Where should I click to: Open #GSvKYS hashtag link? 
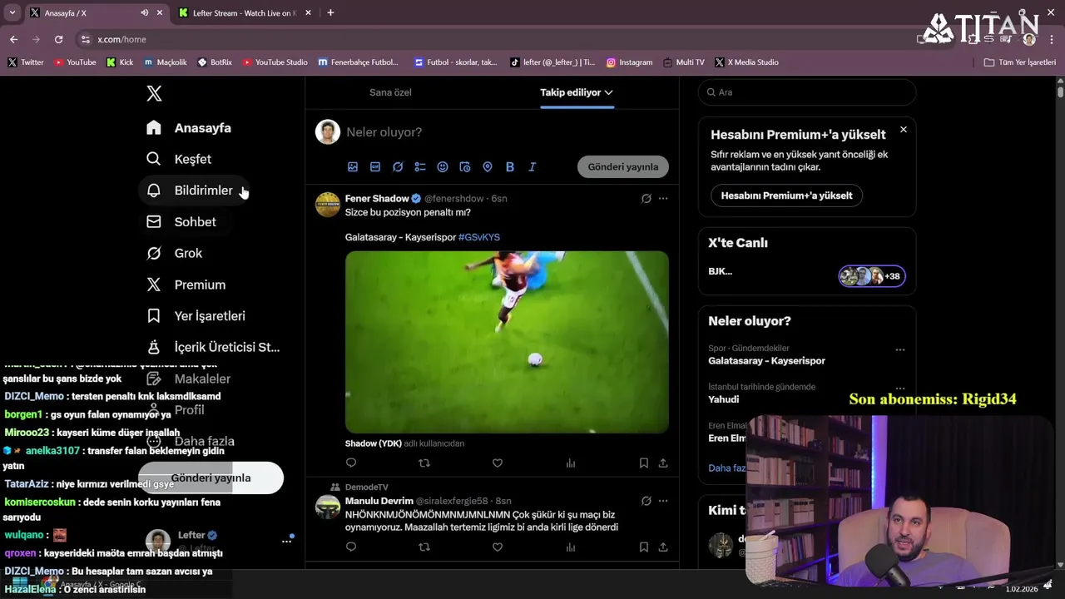point(479,237)
